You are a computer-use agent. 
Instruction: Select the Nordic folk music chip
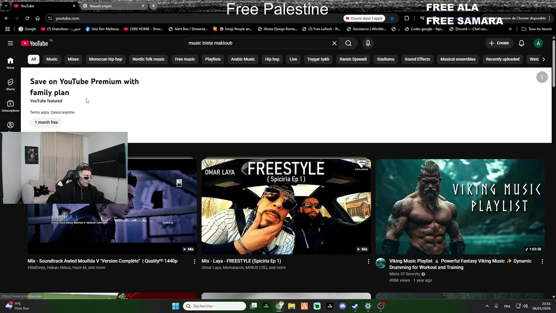149,59
